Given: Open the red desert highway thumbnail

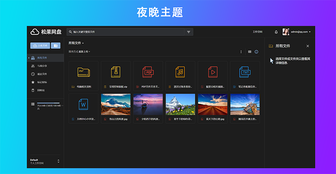Looking at the screenshot, I should pos(212,104).
